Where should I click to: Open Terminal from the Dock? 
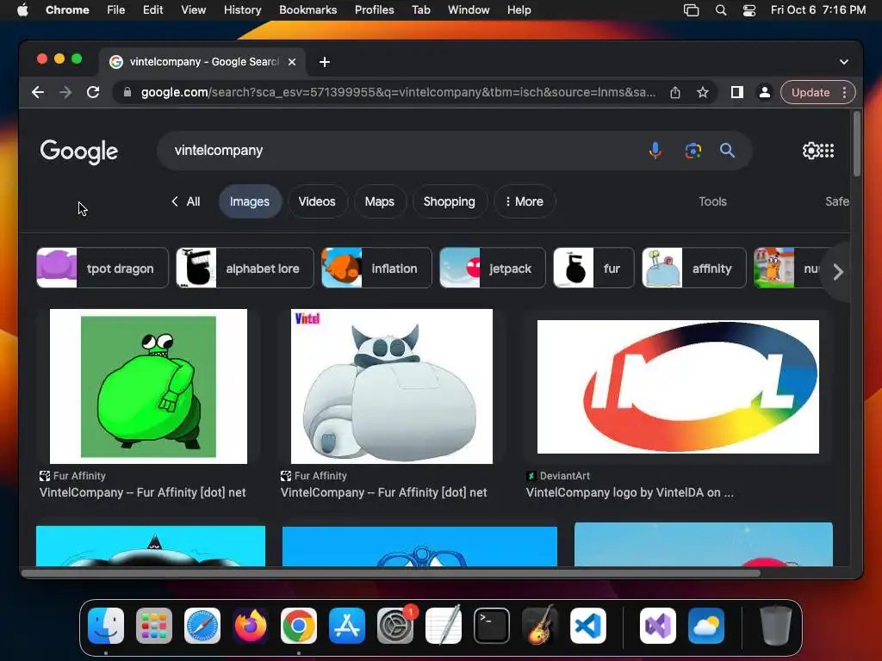pyautogui.click(x=492, y=626)
